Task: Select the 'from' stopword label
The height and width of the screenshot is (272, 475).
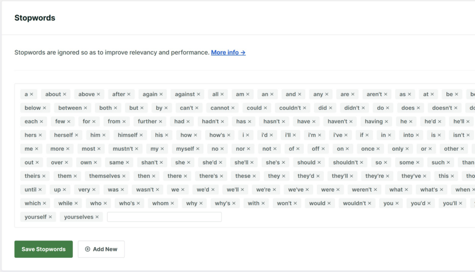Action: (x=114, y=121)
